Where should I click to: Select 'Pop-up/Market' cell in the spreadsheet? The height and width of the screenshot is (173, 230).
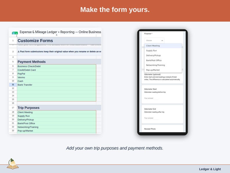[x=56, y=131]
